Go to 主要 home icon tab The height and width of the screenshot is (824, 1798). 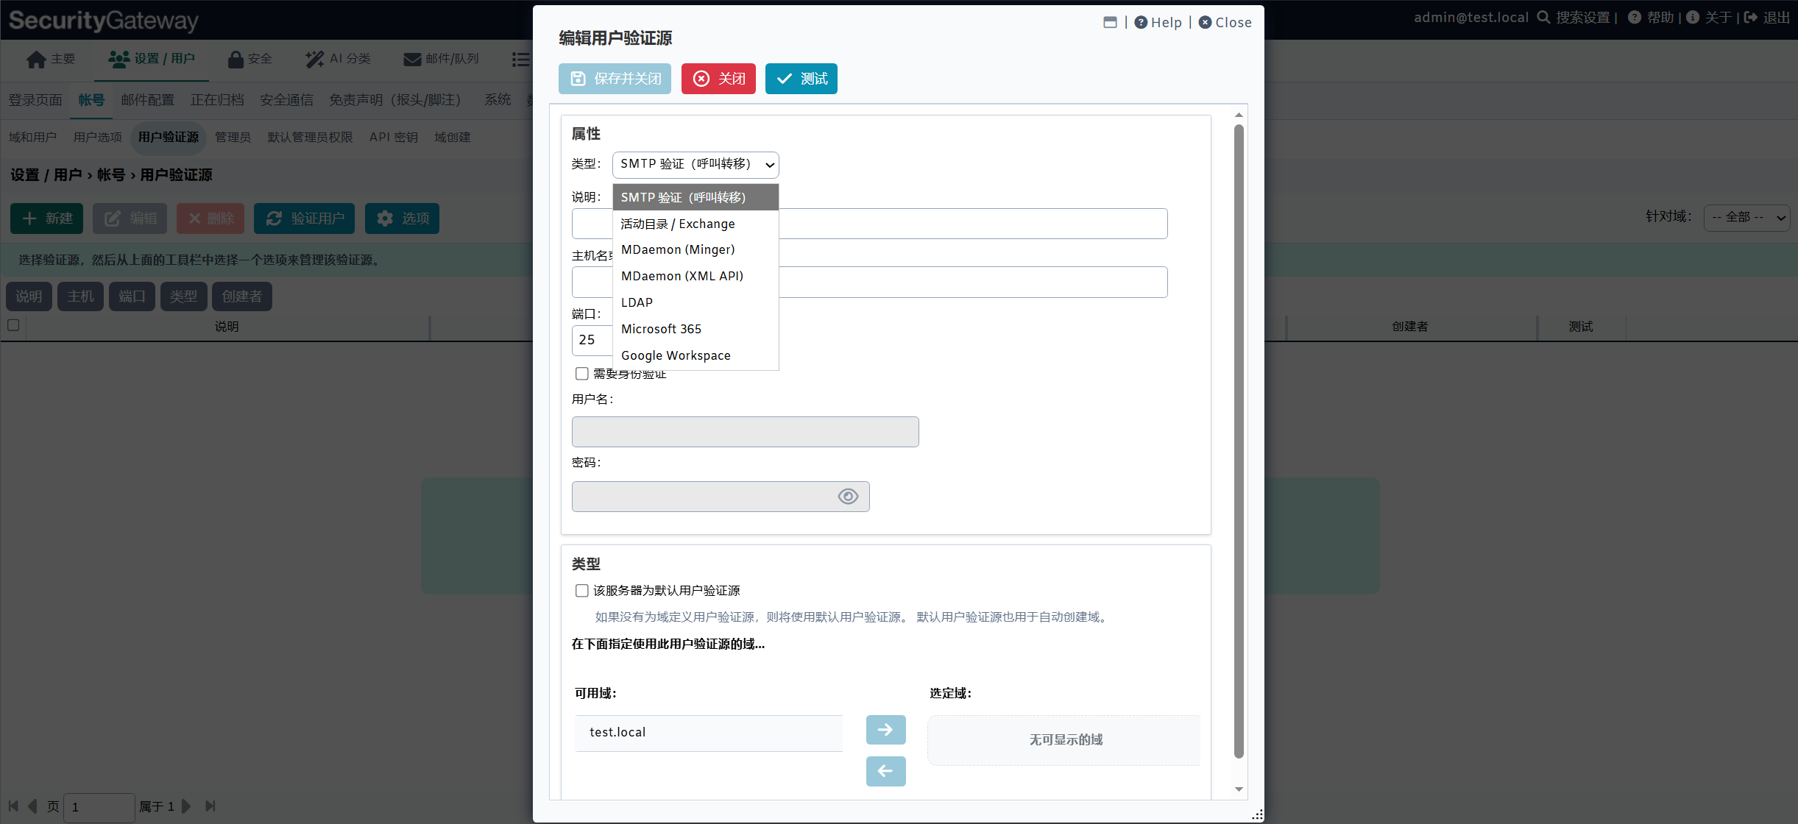coord(50,59)
